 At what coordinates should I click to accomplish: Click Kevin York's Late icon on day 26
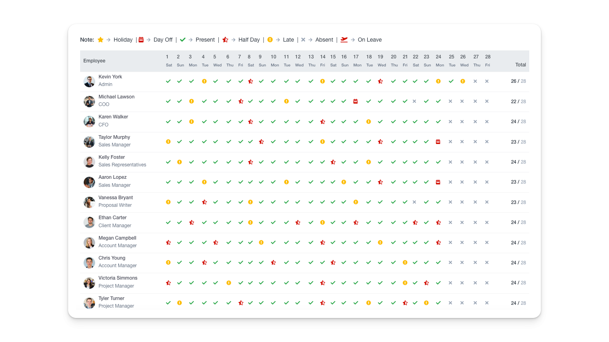click(463, 81)
